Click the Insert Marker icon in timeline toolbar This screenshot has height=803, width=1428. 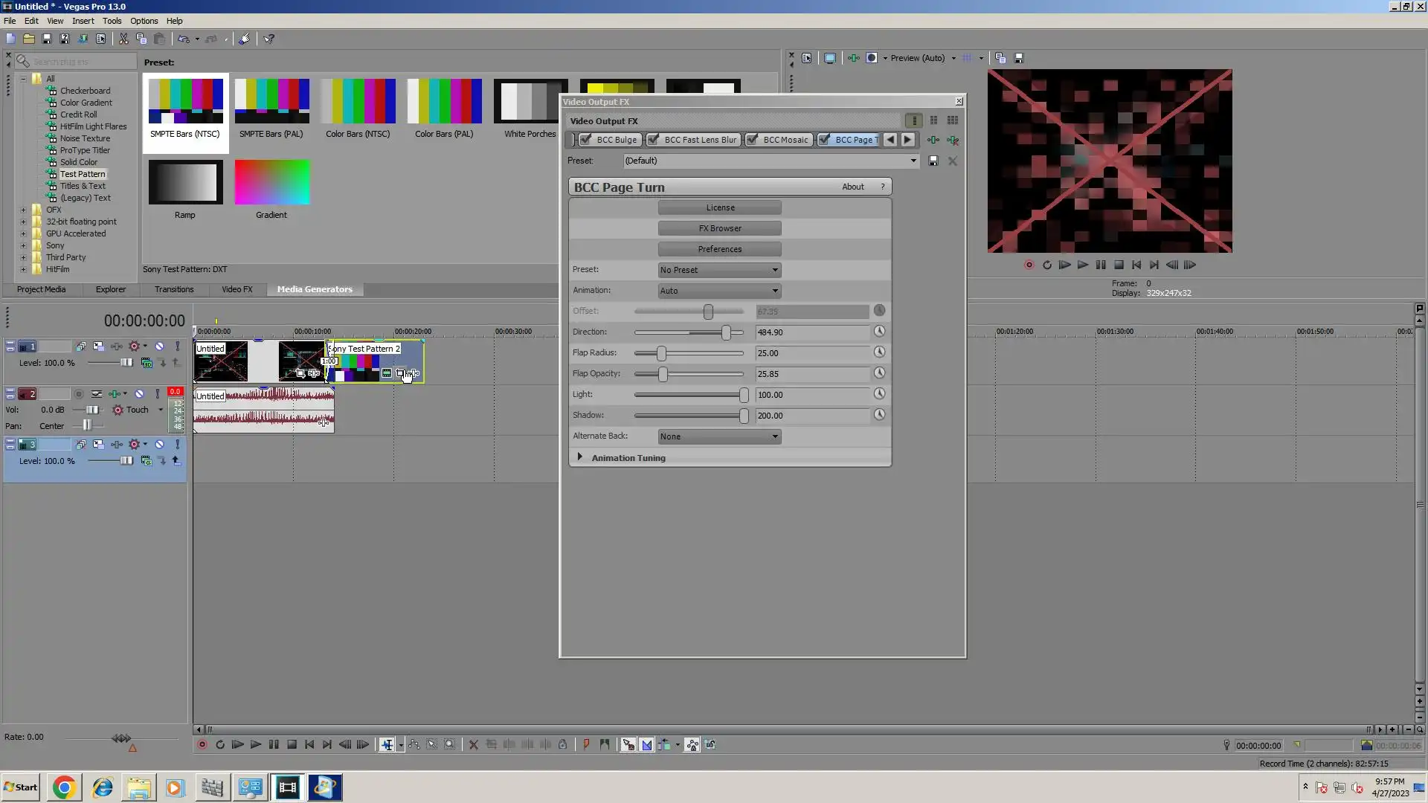click(586, 745)
